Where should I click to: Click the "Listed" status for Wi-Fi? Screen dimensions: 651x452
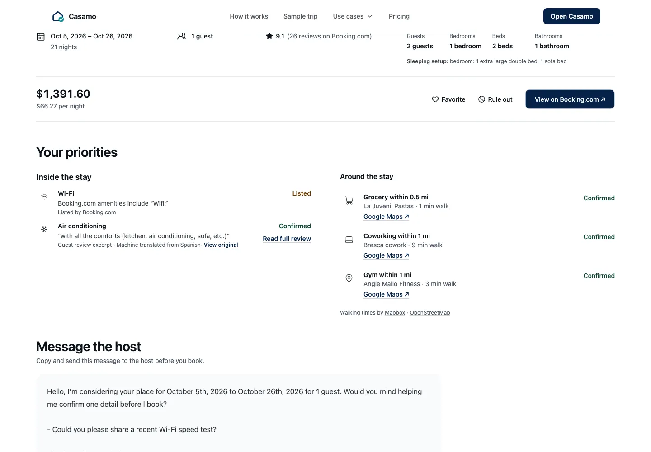coord(302,193)
